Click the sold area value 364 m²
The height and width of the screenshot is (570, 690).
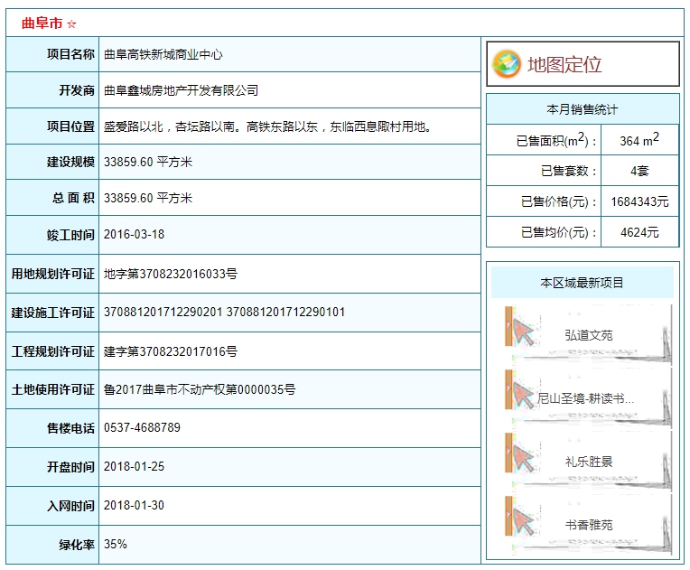(639, 140)
